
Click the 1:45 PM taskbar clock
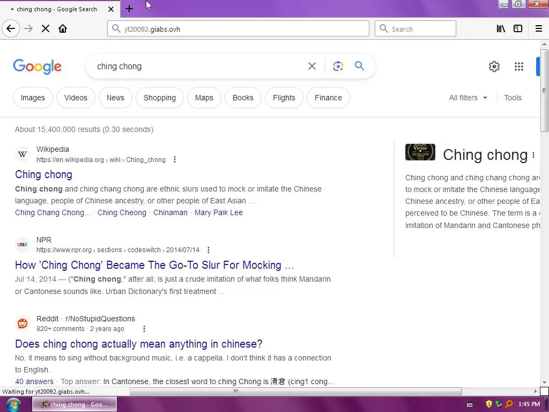point(529,404)
